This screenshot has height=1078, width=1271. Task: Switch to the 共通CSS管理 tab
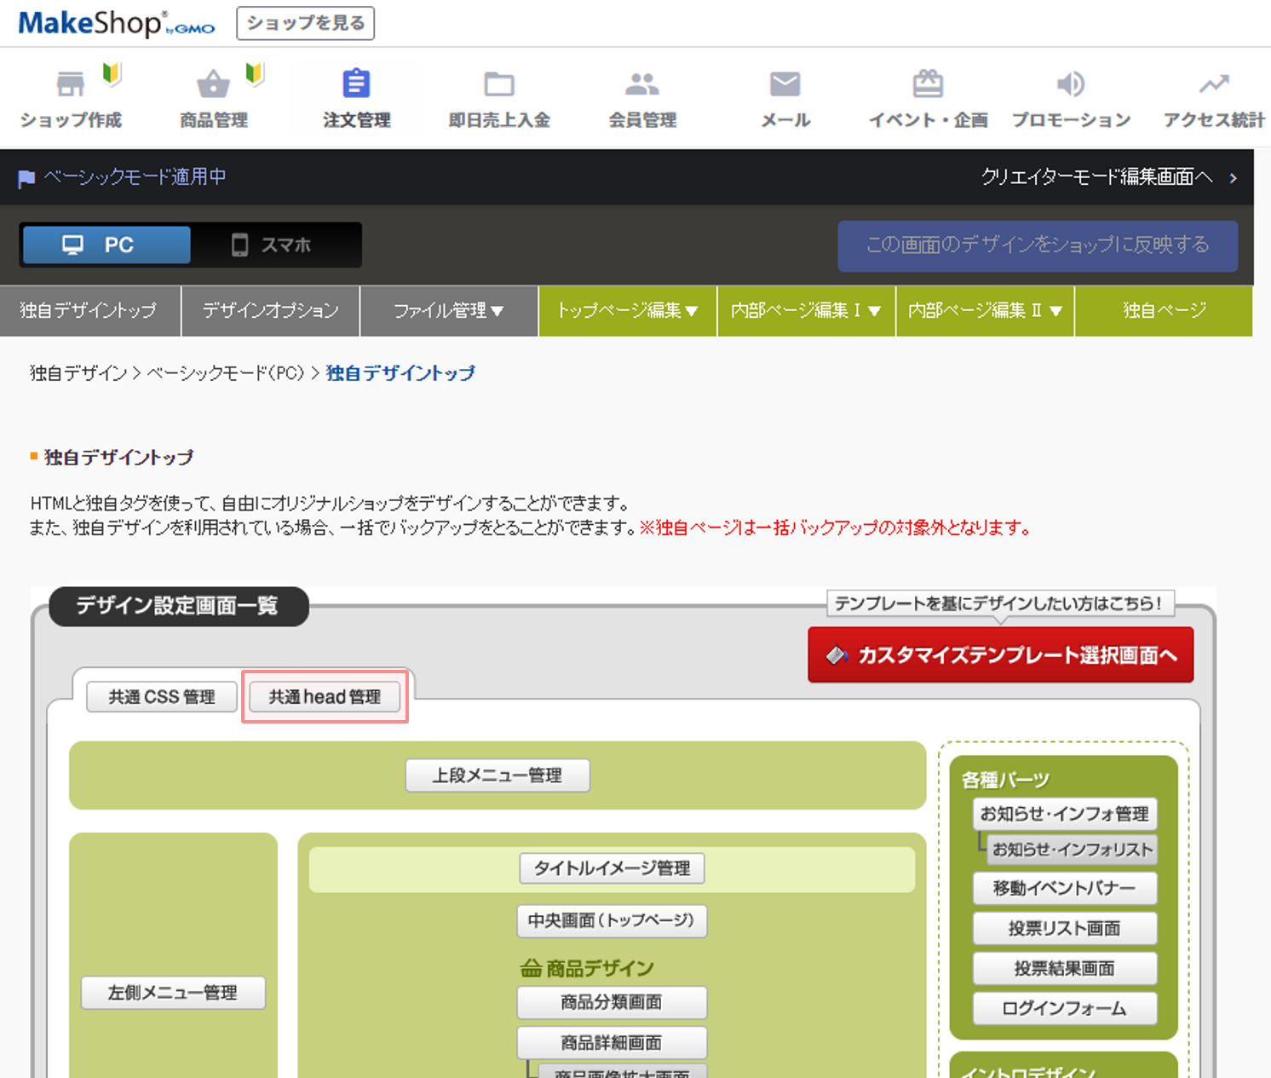(x=161, y=696)
